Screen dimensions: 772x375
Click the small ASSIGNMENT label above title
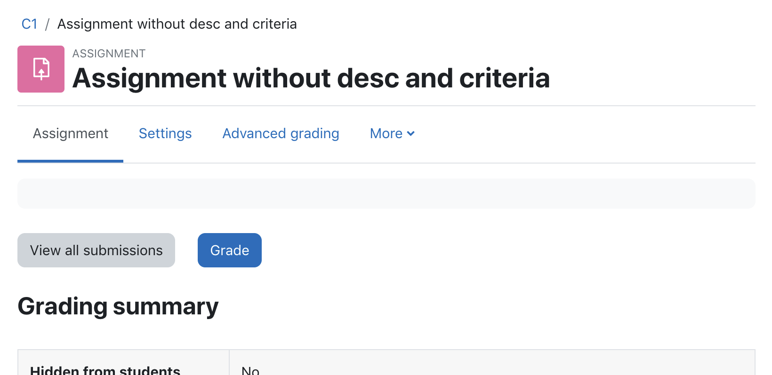tap(109, 54)
